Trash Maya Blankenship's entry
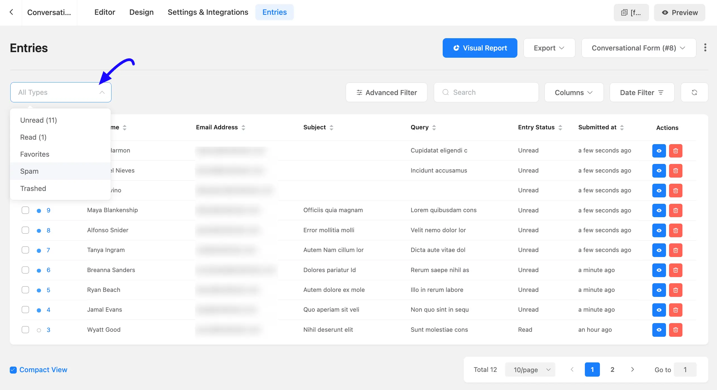The image size is (717, 390). point(675,210)
